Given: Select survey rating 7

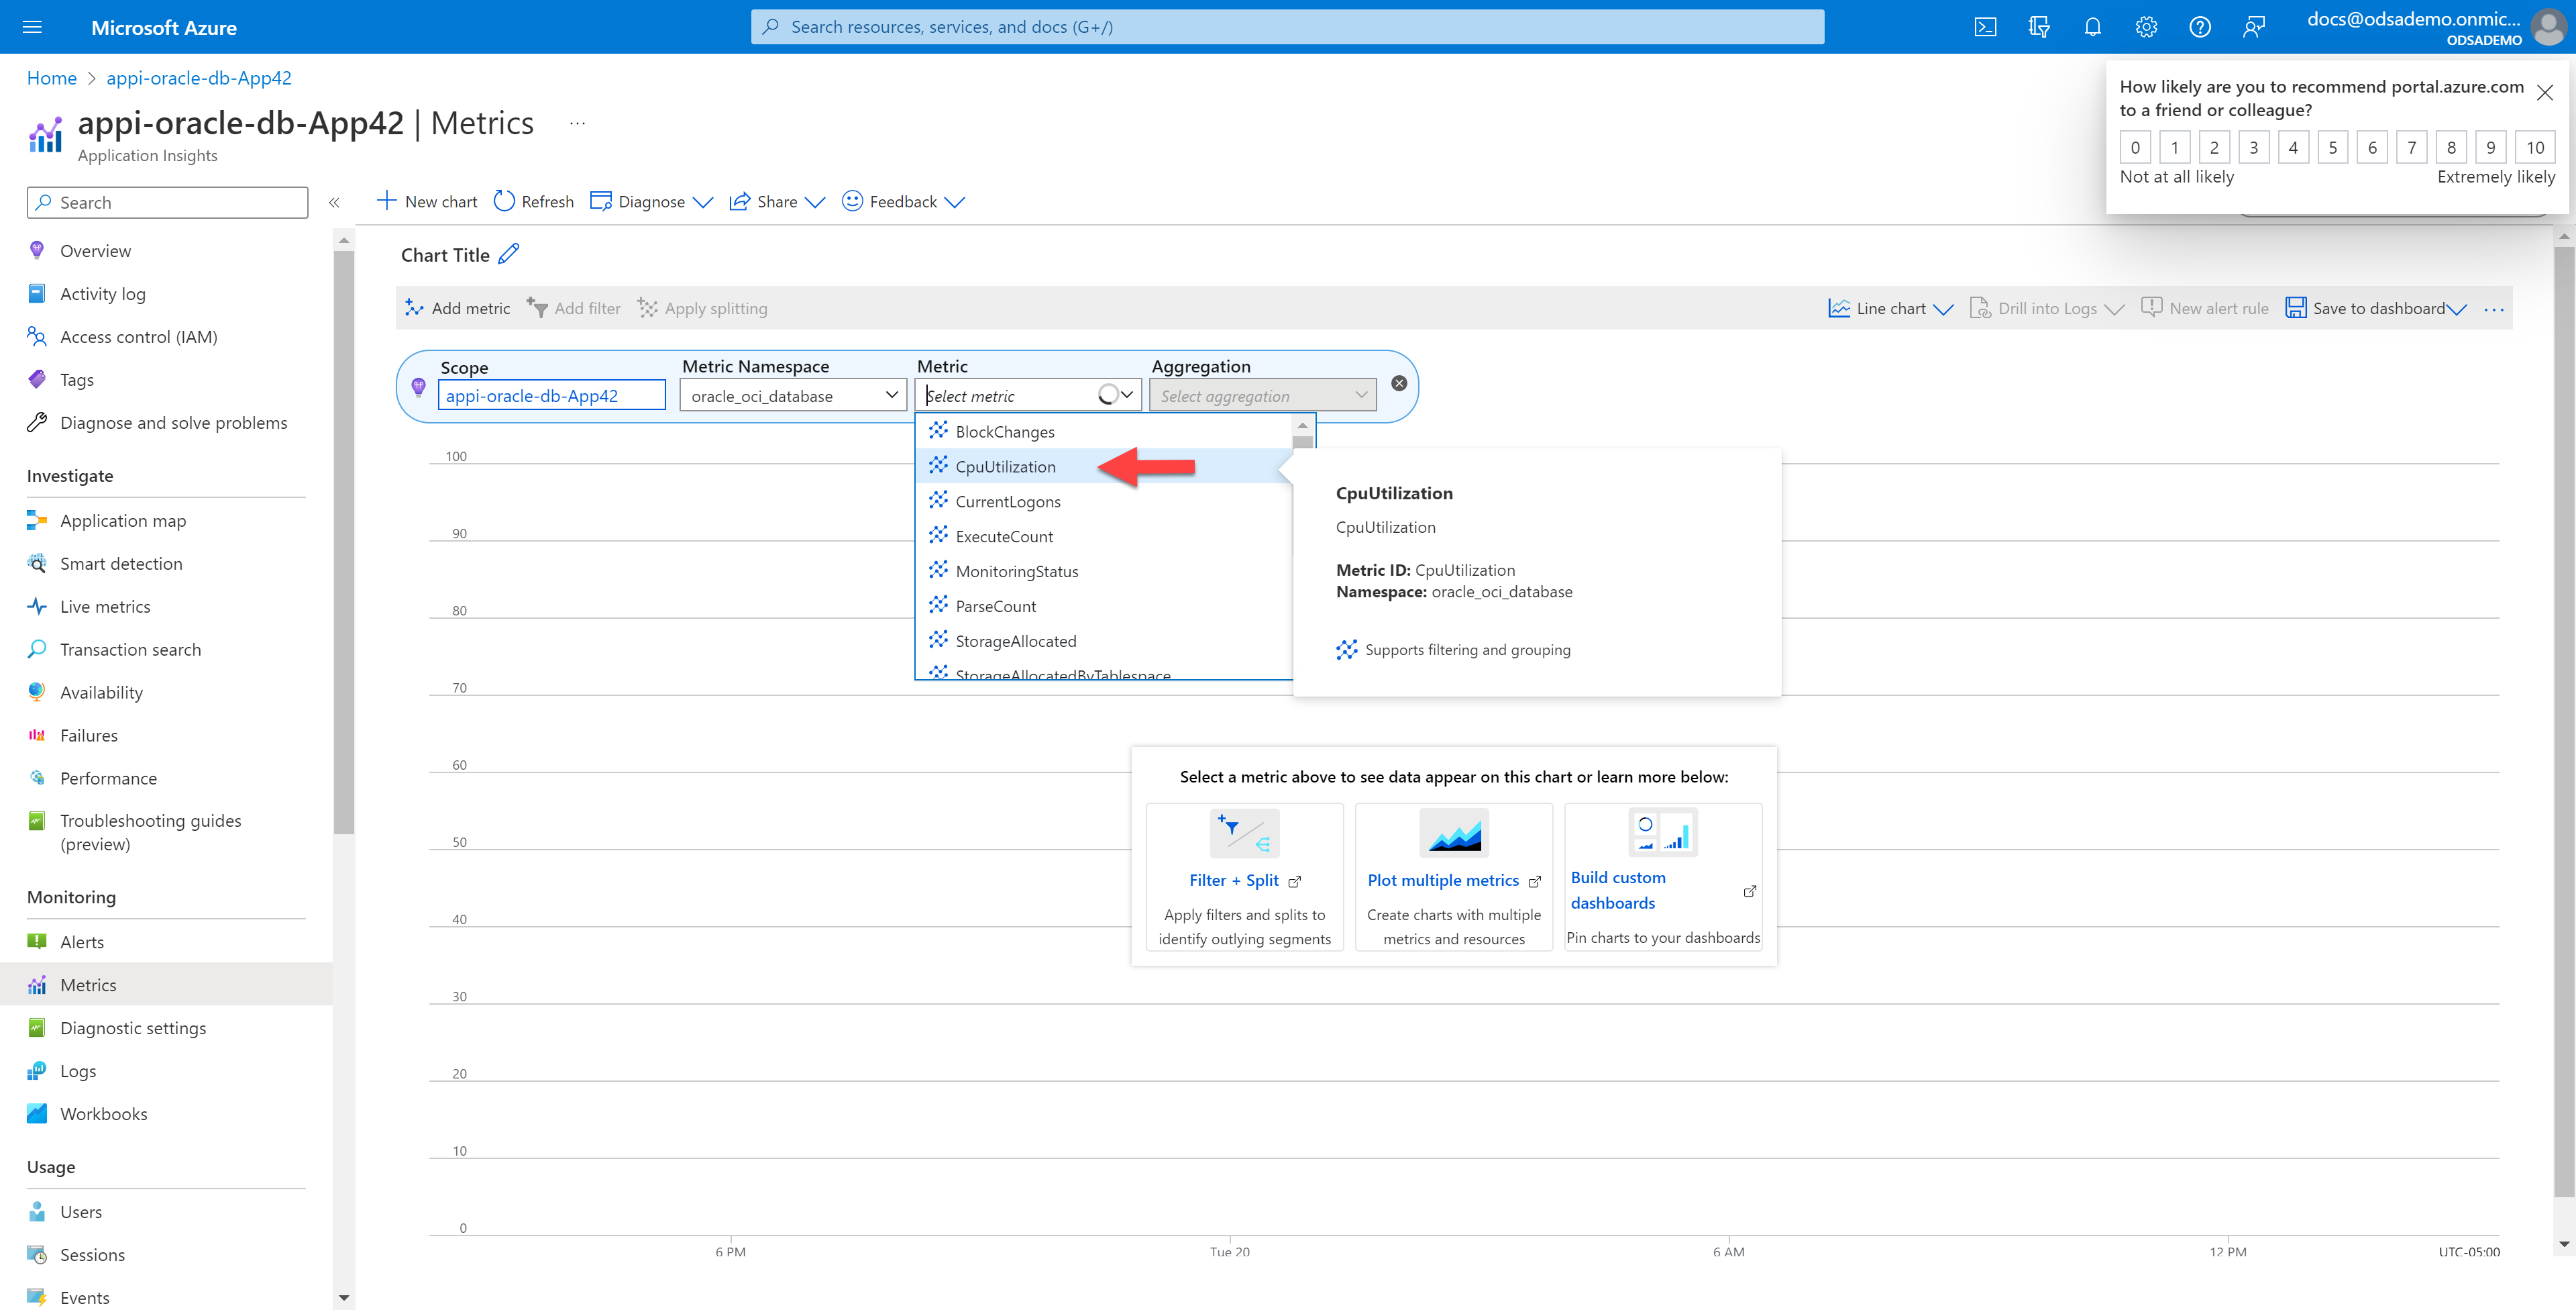Looking at the screenshot, I should tap(2412, 147).
